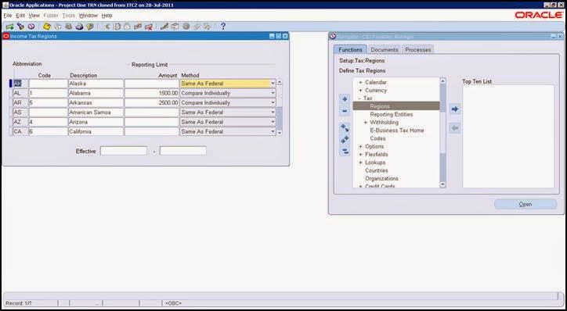Open the Window menu
Image resolution: width=567 pixels, height=311 pixels.
pos(88,16)
